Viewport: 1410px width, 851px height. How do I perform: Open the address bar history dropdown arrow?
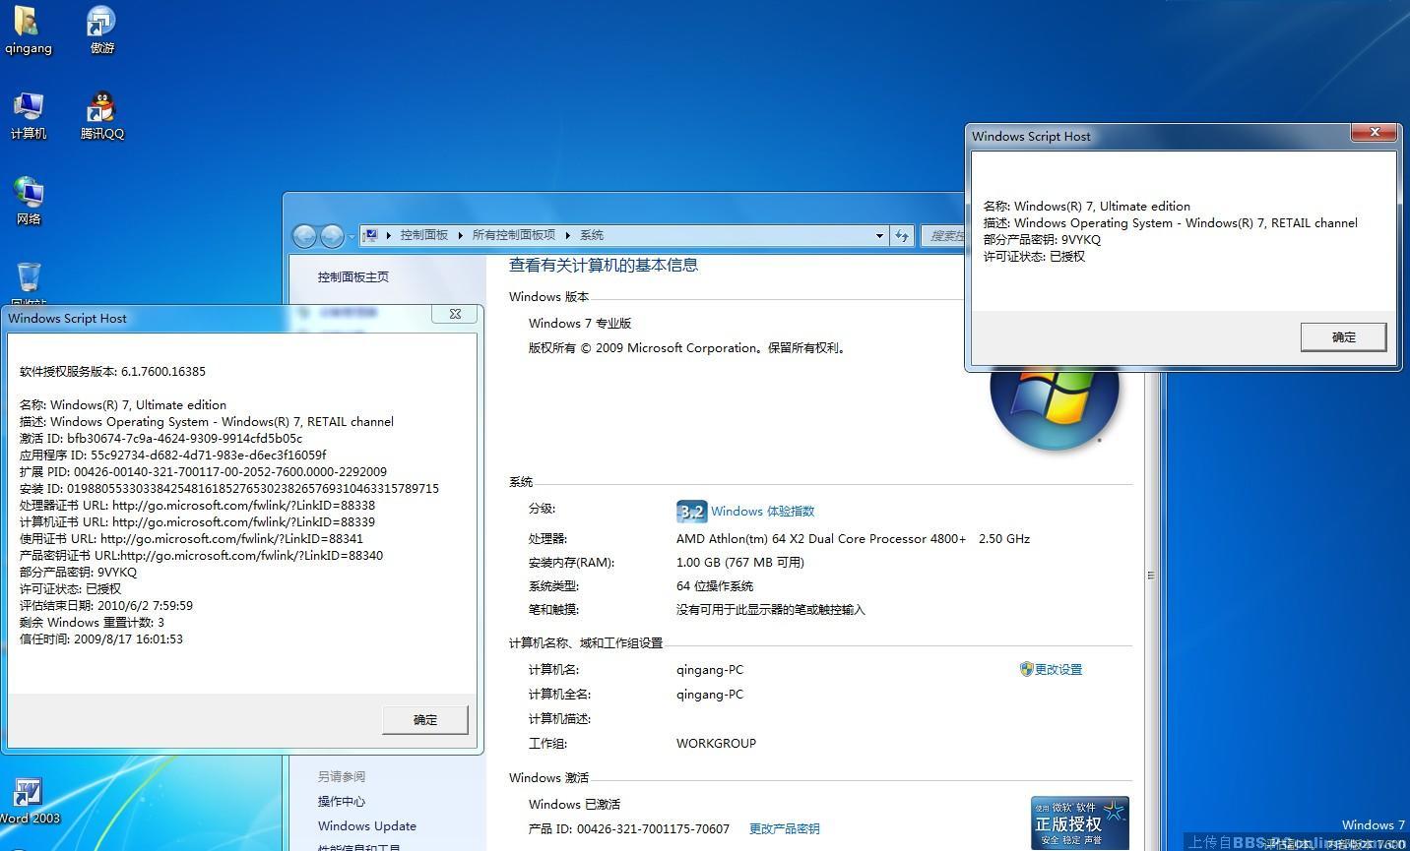[879, 236]
